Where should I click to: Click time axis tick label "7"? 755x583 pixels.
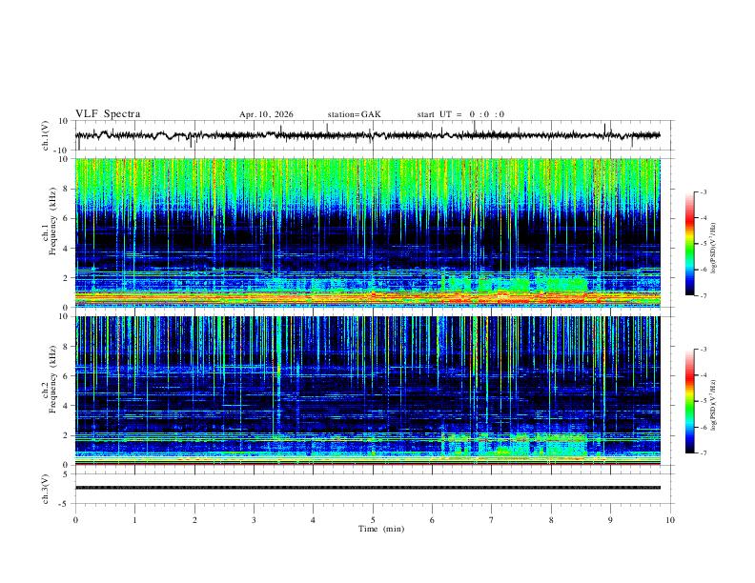(491, 520)
